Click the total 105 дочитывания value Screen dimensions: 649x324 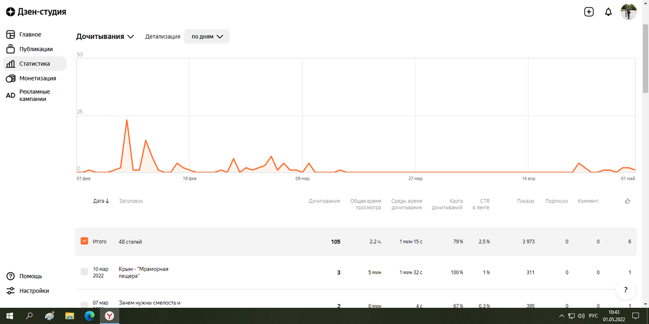pos(335,242)
